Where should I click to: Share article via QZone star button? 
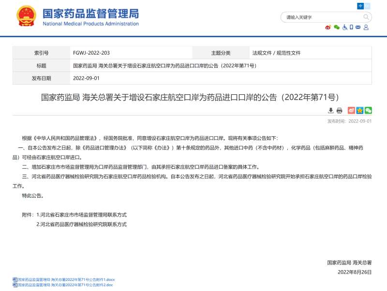point(360,111)
